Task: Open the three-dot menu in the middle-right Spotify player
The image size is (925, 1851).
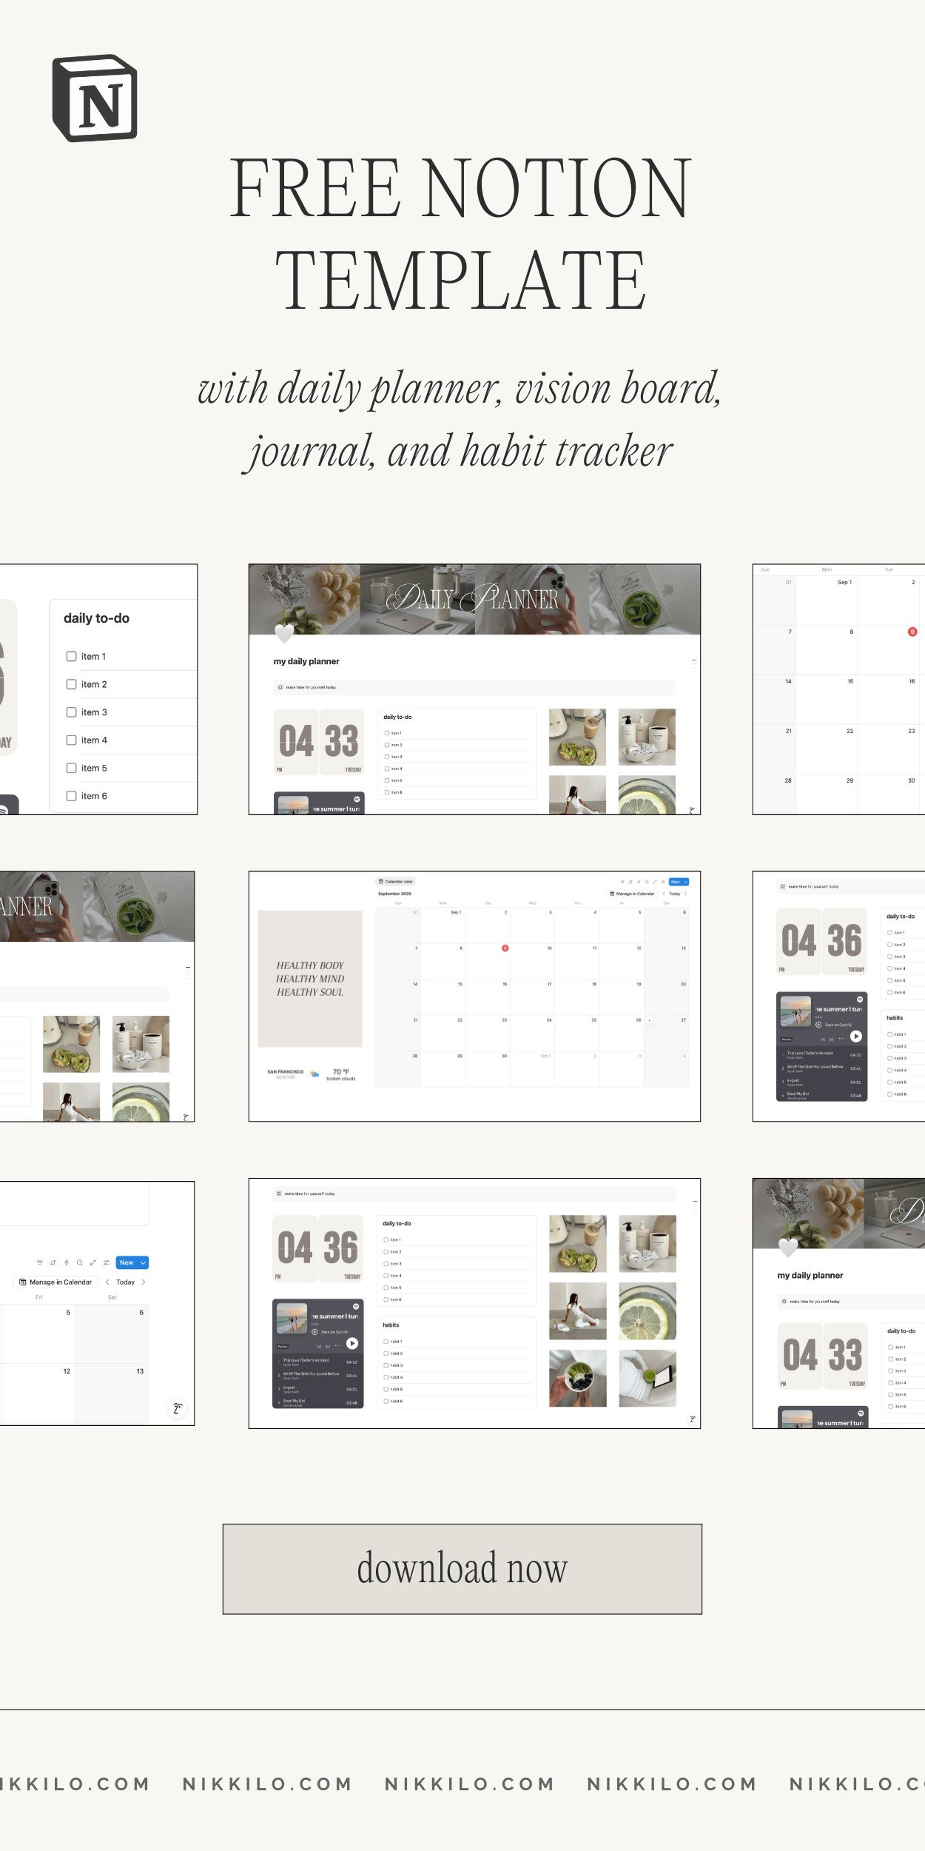Action: tap(841, 1038)
